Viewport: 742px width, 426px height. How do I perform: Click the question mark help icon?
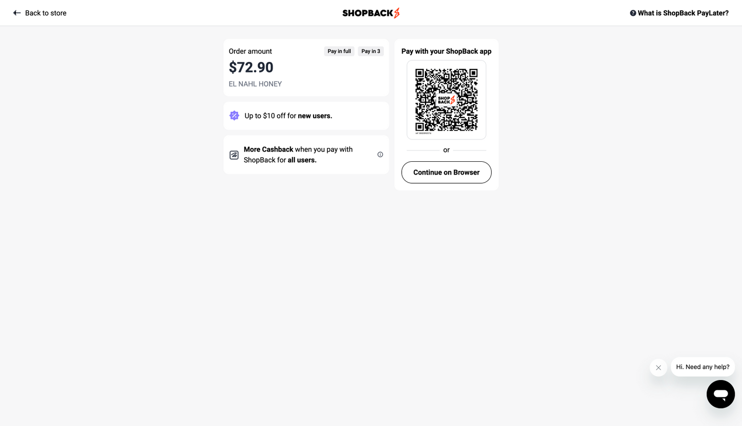[x=633, y=13]
